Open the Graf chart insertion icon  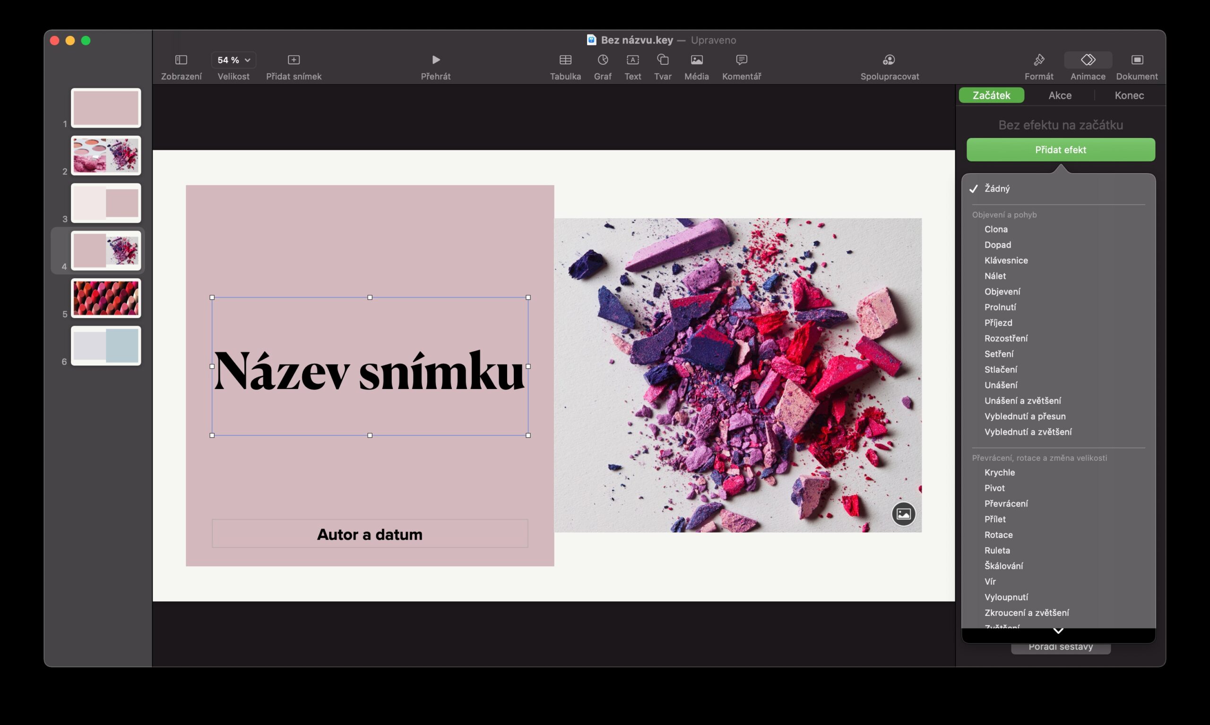pos(602,60)
